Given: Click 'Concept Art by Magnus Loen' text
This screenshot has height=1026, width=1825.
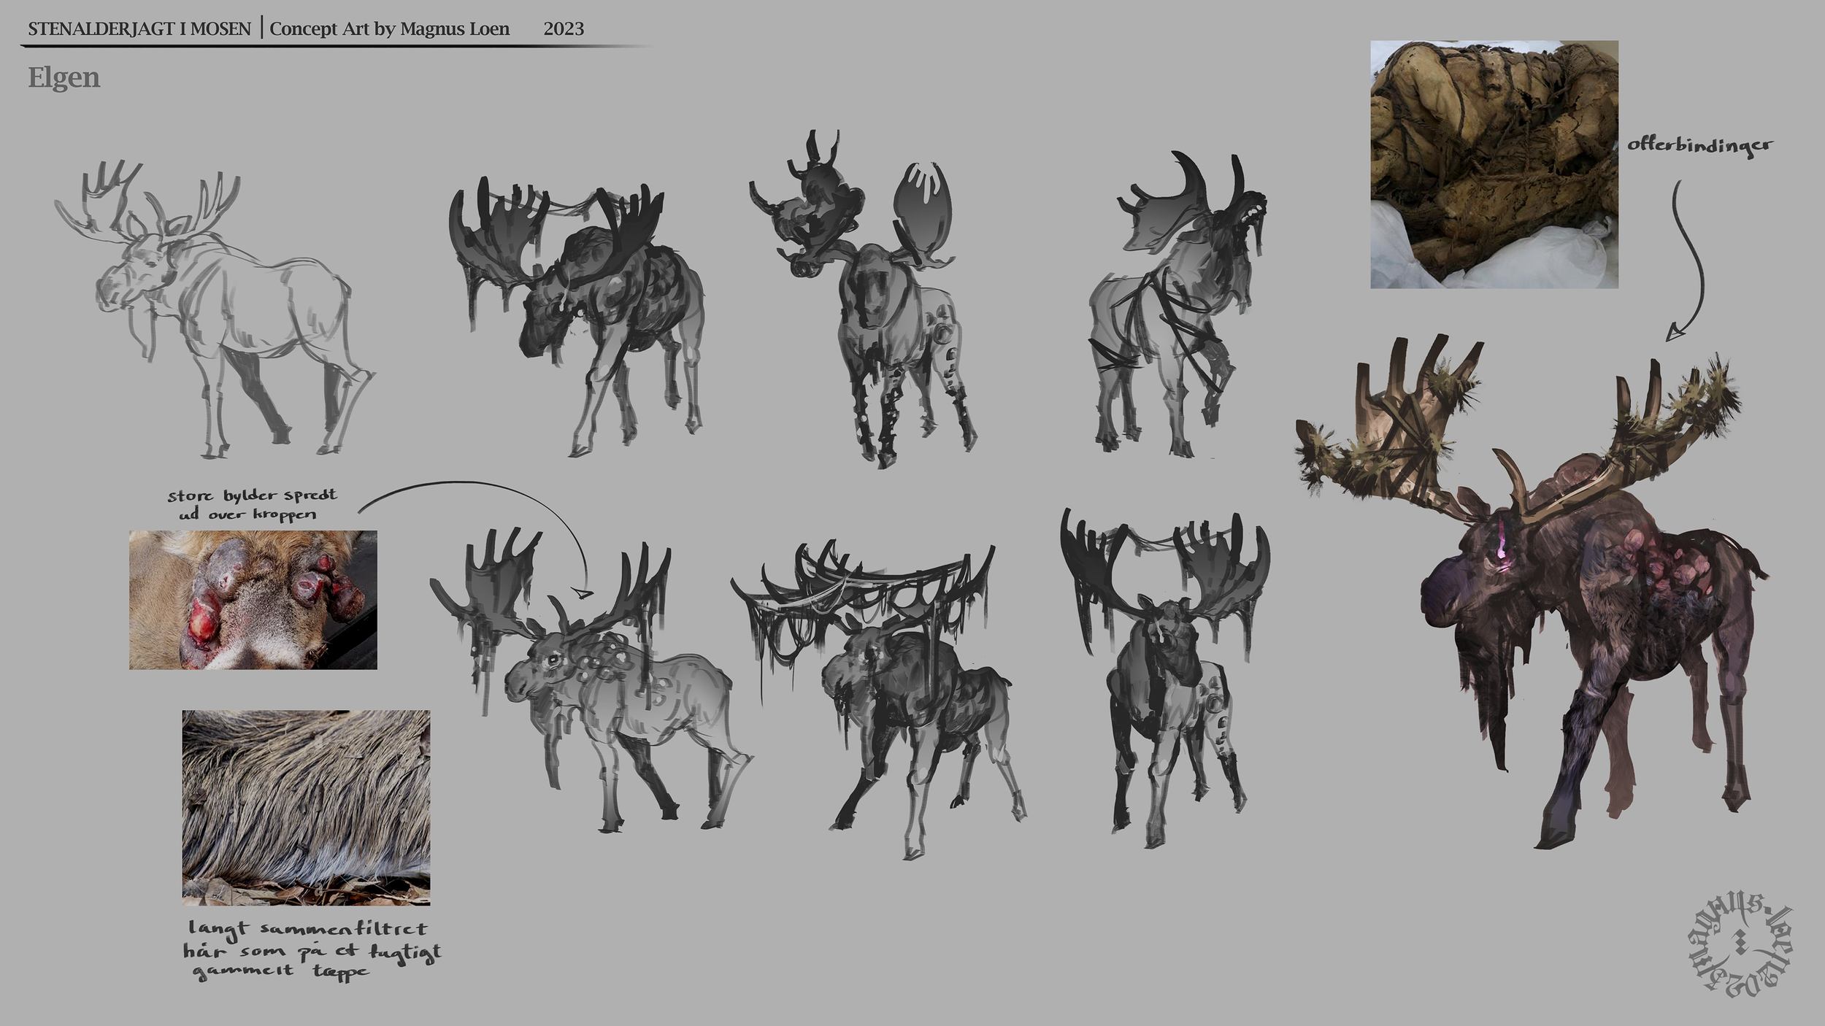Looking at the screenshot, I should point(389,29).
